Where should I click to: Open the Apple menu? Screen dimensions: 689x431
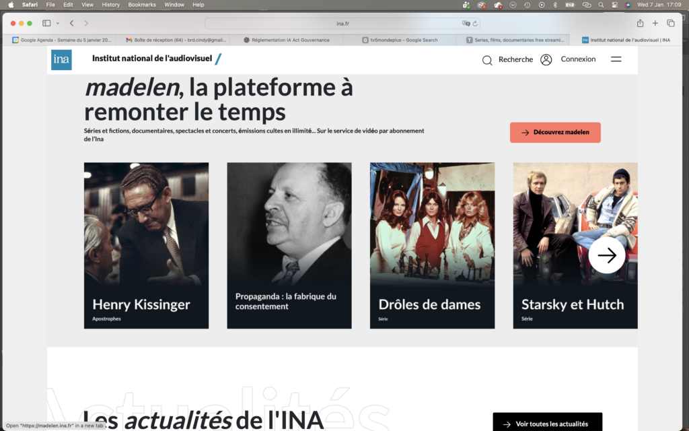(11, 5)
